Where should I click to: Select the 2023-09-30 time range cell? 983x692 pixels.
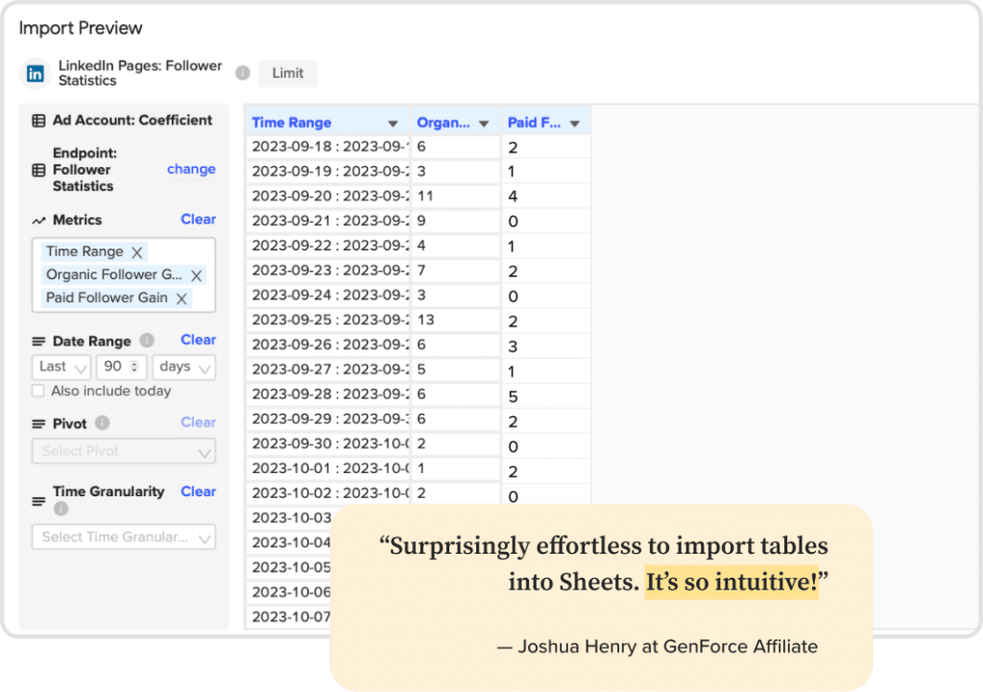(327, 443)
